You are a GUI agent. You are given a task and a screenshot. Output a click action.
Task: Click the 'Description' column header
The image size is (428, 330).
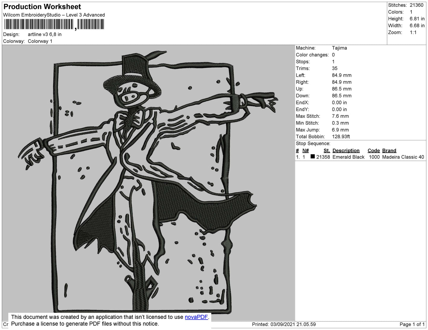point(346,150)
